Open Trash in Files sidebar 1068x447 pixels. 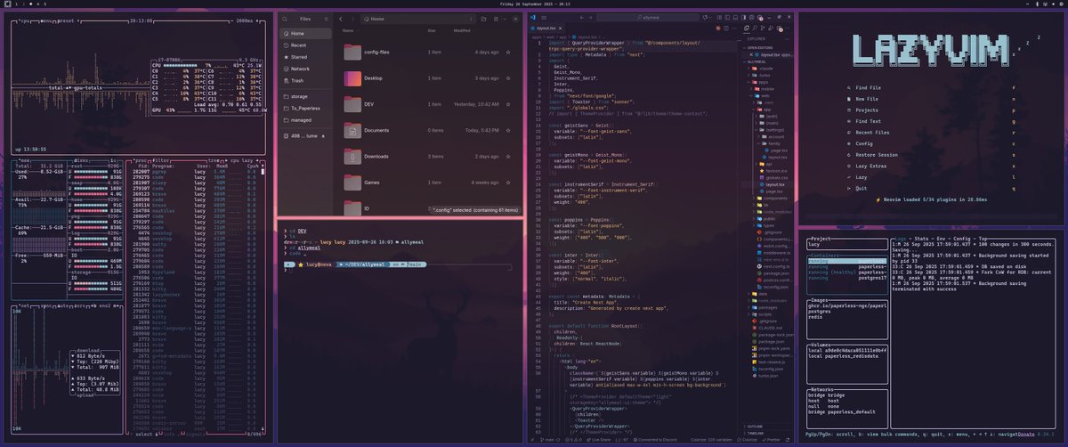click(304, 81)
